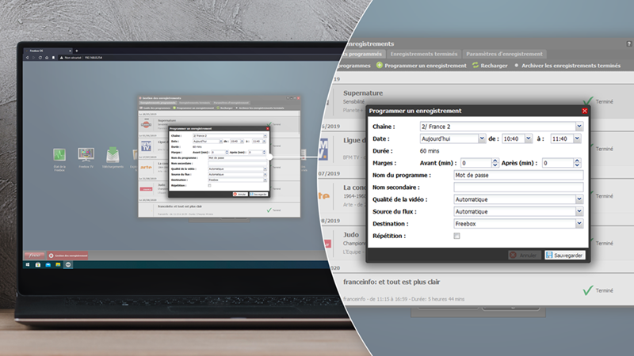This screenshot has height=356, width=634.
Task: Open a new browser tab with plus icon
Action: (x=76, y=51)
